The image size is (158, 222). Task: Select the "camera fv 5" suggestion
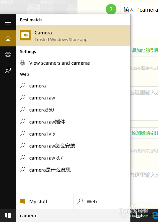pyautogui.click(x=73, y=134)
